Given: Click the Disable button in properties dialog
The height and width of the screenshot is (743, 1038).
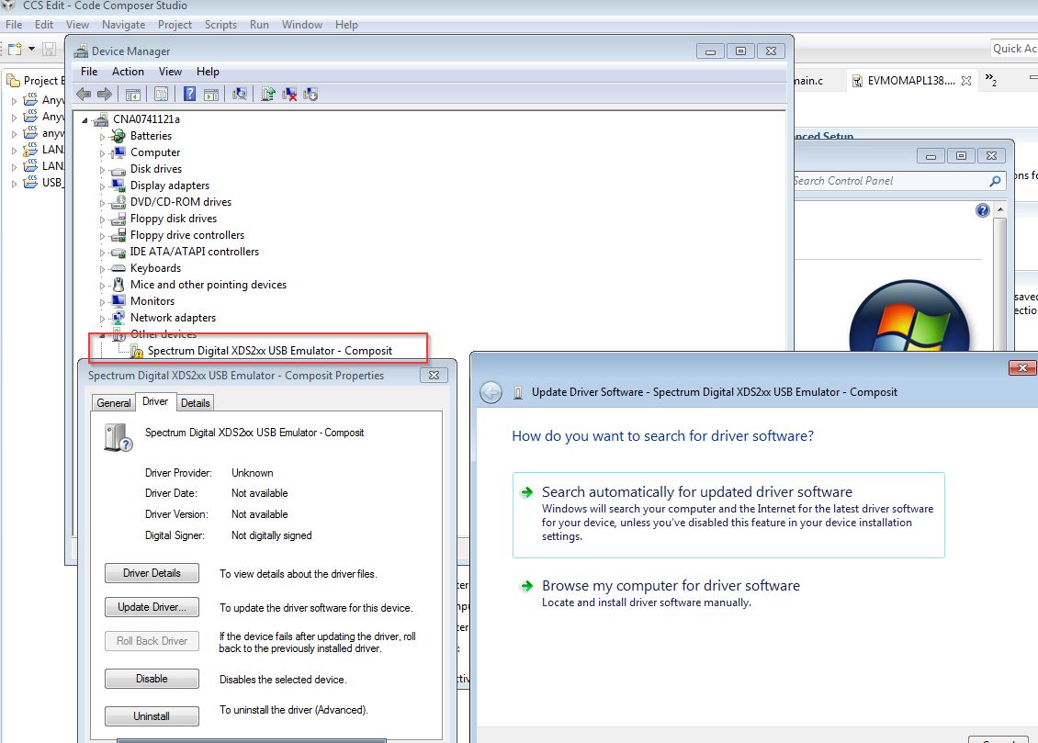Looking at the screenshot, I should 152,679.
